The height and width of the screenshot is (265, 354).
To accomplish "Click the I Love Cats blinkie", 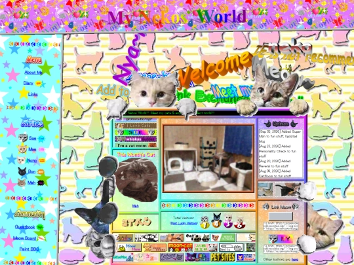I will (136, 126).
